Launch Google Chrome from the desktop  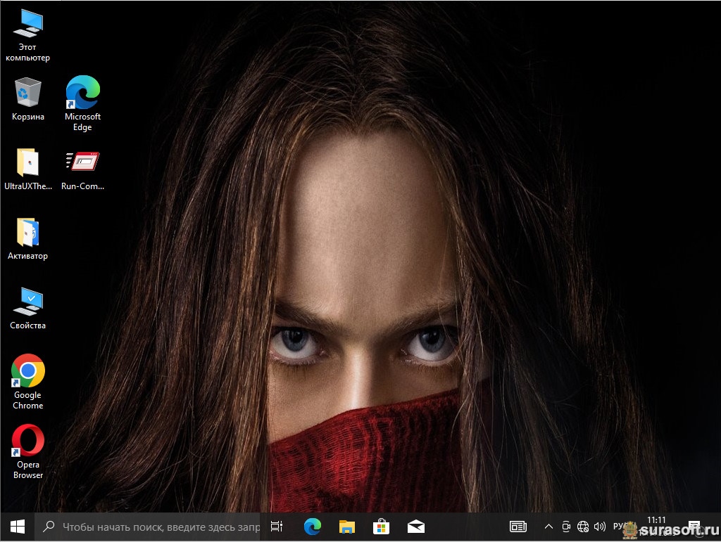27,371
